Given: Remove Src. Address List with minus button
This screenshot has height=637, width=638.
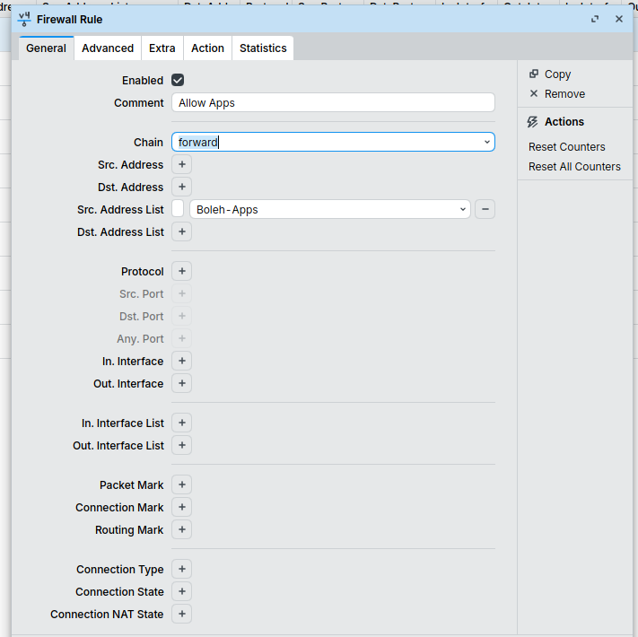Looking at the screenshot, I should pyautogui.click(x=485, y=209).
